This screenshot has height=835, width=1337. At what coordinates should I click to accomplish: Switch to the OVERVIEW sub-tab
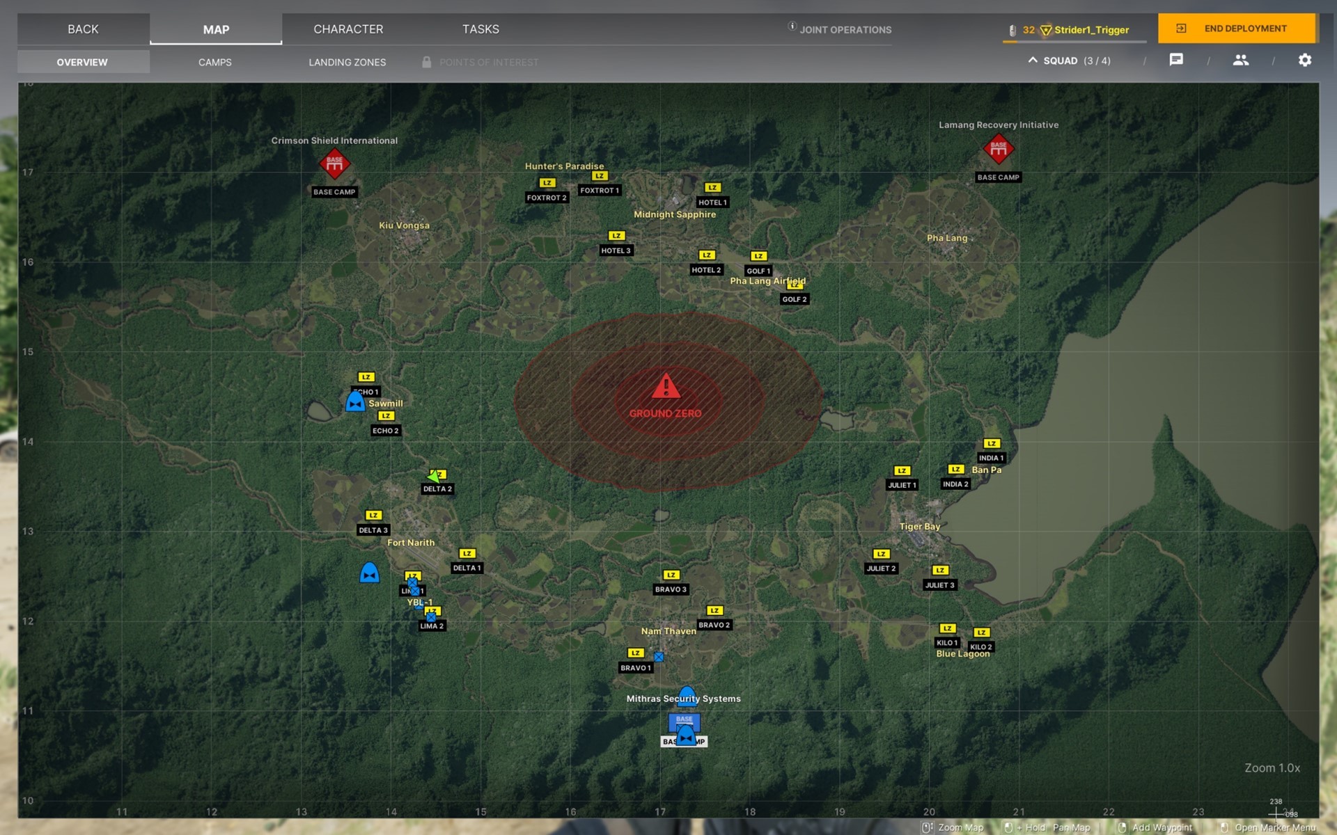(x=83, y=62)
